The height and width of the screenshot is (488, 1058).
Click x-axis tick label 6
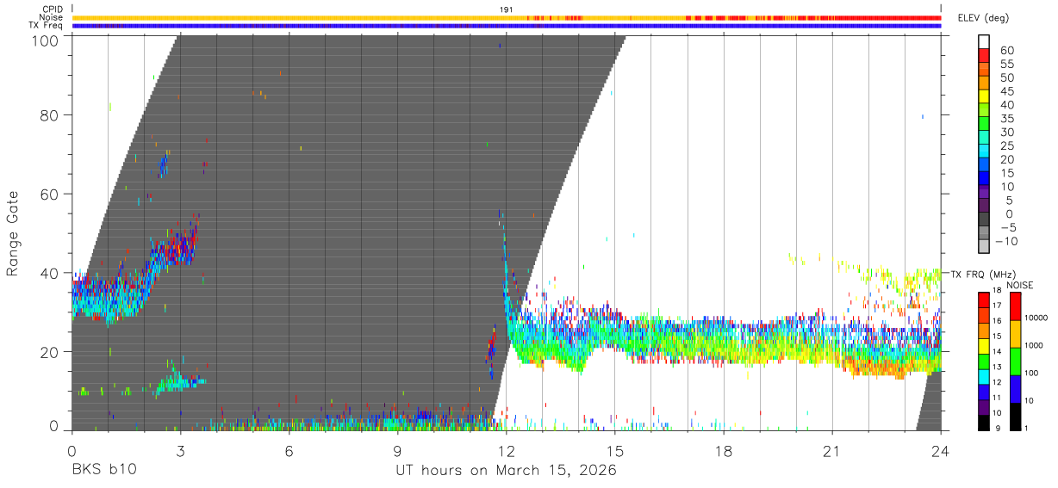(x=289, y=452)
